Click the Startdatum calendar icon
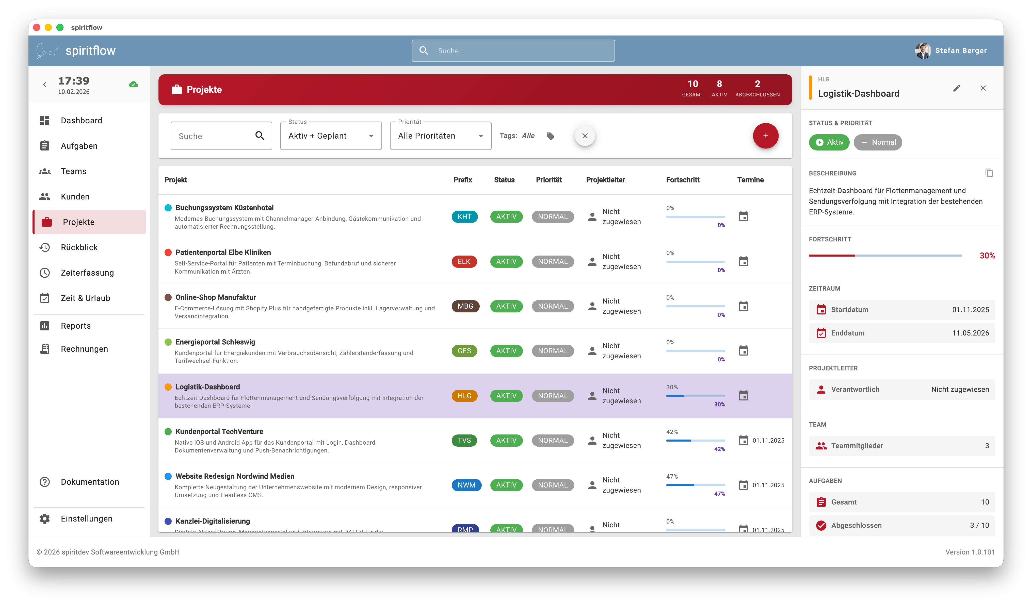Screen dimensions: 1032x605 pyautogui.click(x=821, y=310)
